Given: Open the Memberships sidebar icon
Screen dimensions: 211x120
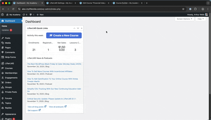Looking at the screenshot, I should (x=3, y=73).
